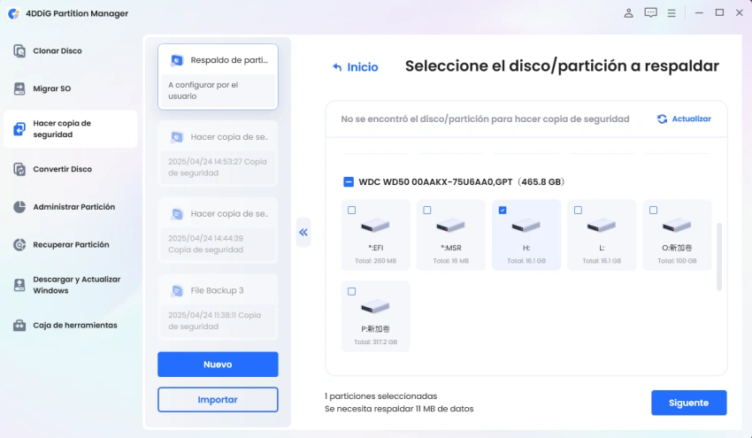This screenshot has width=752, height=438.
Task: Click the Convertir Disco sidebar icon
Action: [x=19, y=169]
